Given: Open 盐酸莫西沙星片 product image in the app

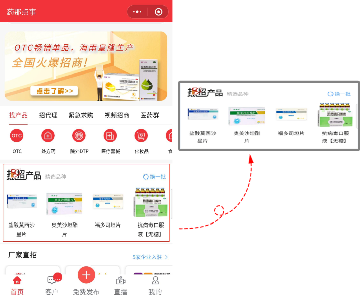Looking at the screenshot, I should 22,201.
